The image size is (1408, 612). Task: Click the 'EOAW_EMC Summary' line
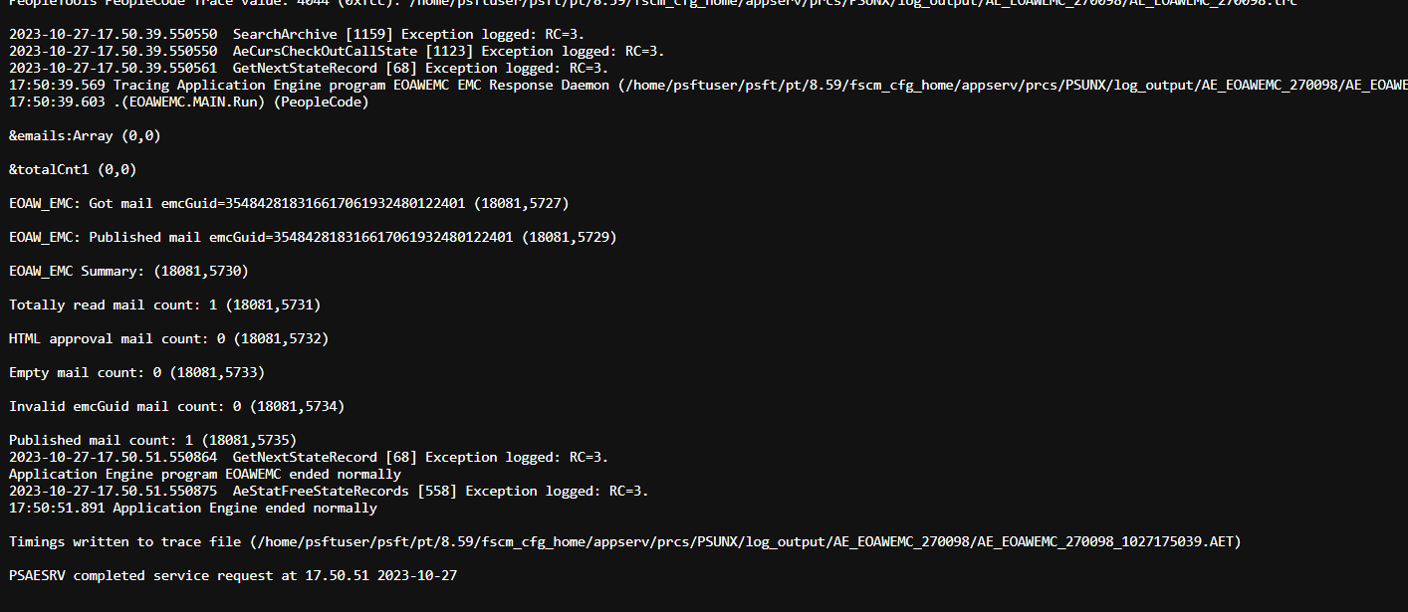point(128,271)
